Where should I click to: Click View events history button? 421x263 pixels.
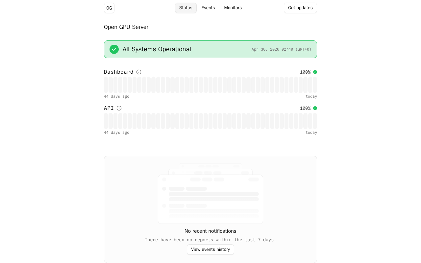210,250
